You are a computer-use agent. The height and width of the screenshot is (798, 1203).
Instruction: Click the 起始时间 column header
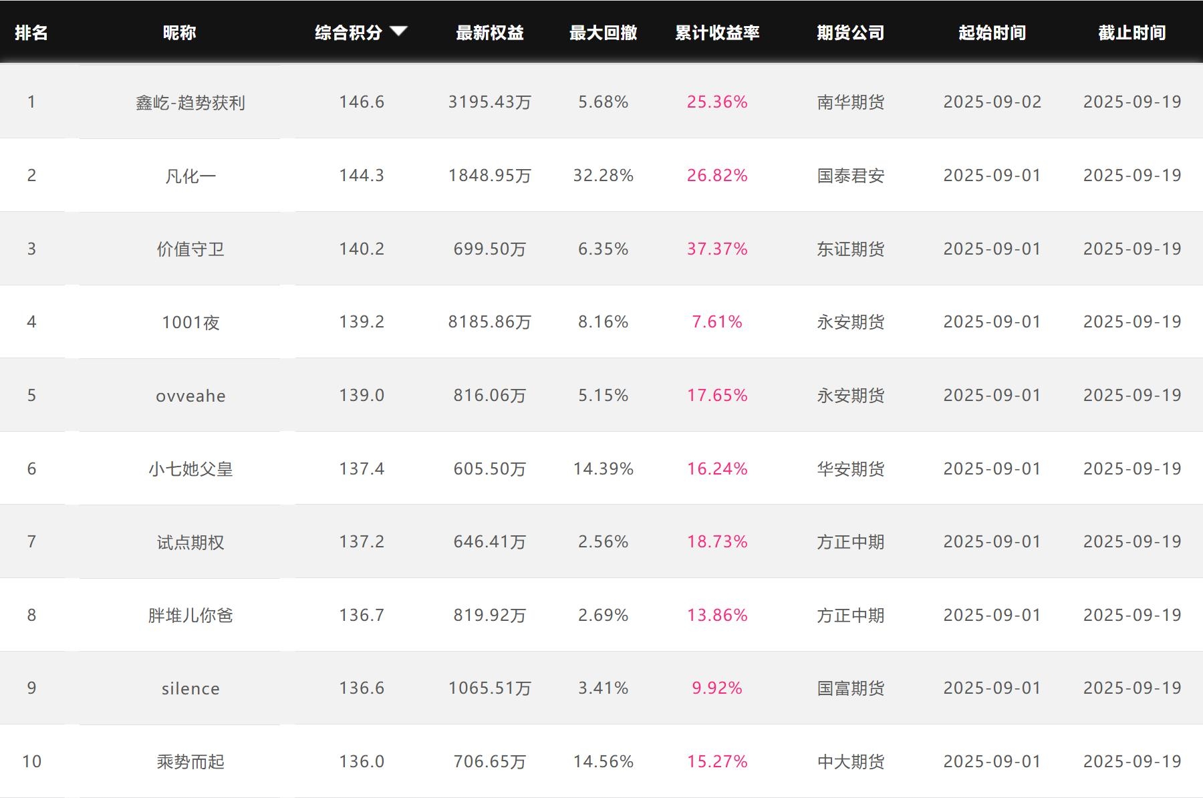(992, 33)
